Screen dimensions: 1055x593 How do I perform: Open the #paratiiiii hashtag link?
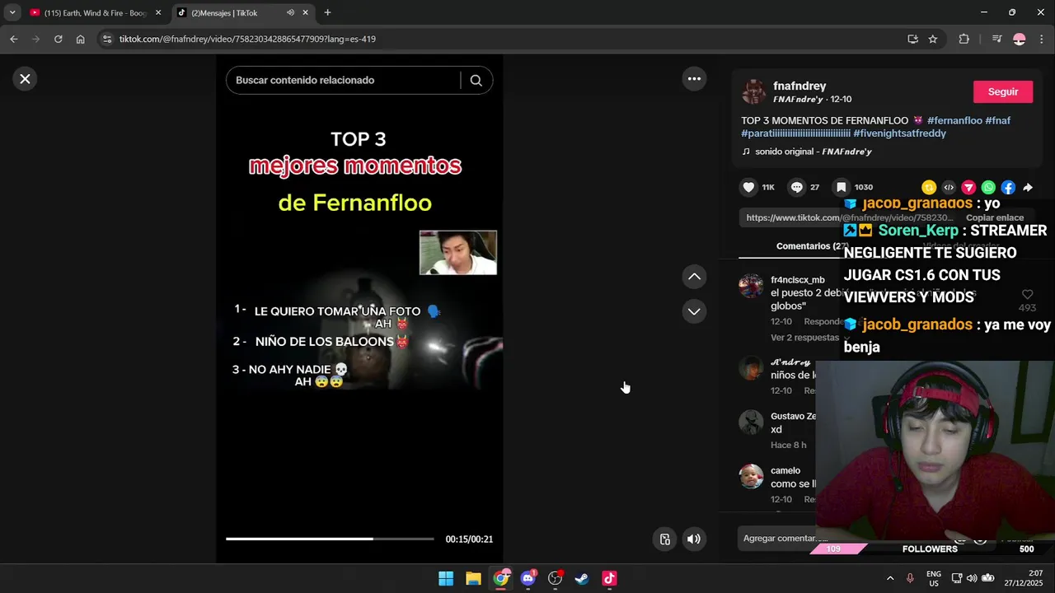pos(795,133)
